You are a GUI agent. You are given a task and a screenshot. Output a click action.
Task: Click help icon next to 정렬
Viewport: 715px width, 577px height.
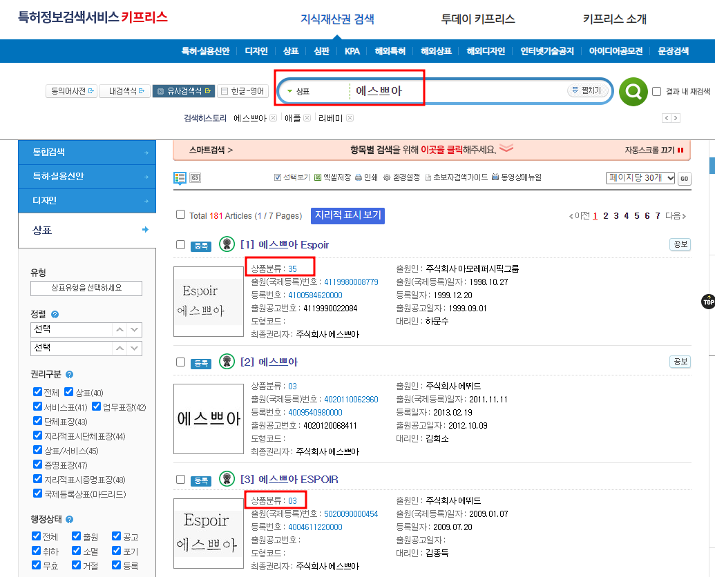(x=55, y=314)
